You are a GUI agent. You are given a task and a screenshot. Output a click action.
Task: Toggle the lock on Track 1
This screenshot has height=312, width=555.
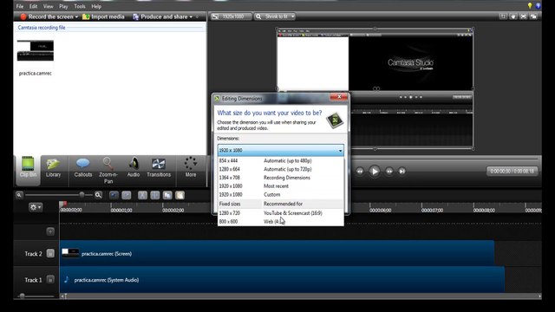50,279
